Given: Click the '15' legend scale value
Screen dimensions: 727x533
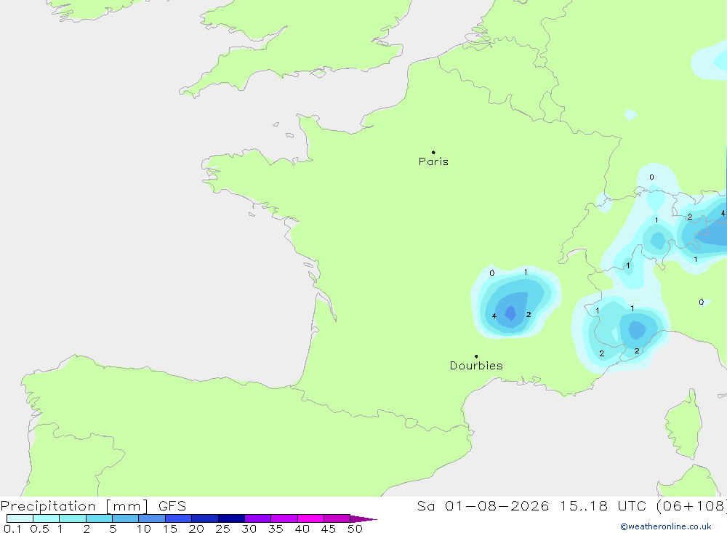Looking at the screenshot, I should click(x=170, y=529).
